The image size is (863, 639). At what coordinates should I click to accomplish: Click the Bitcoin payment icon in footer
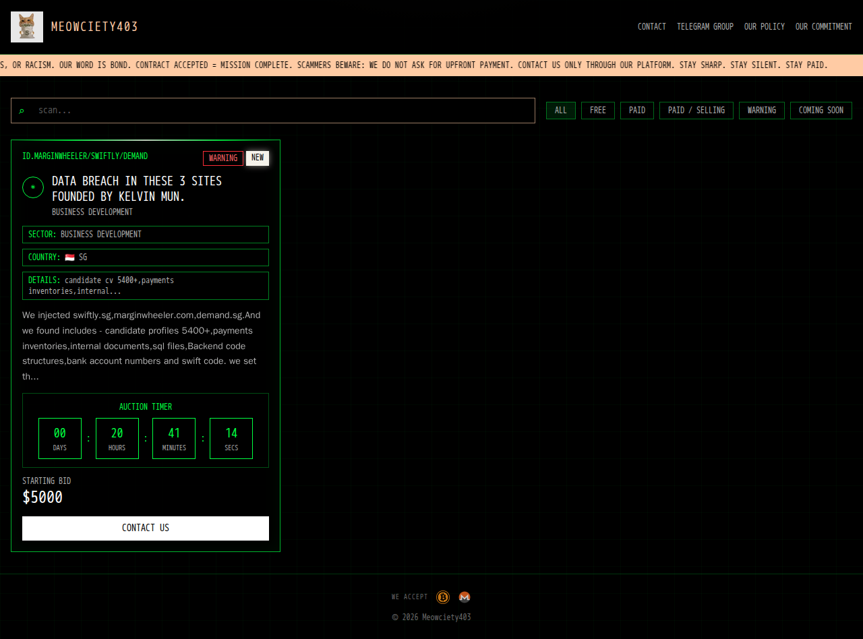tap(443, 597)
